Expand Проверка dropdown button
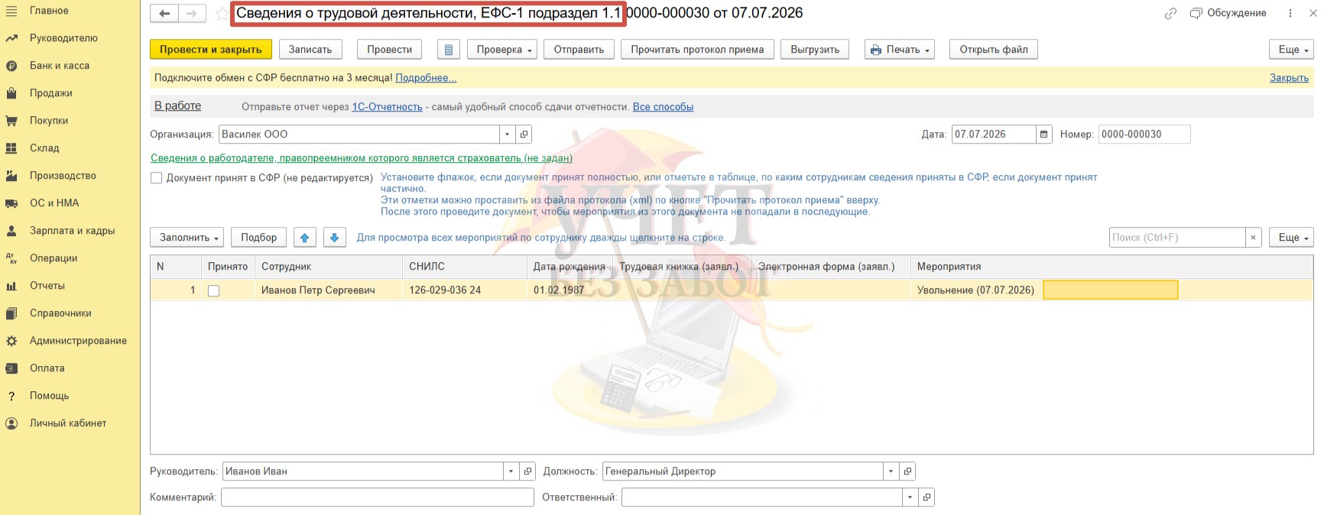 coord(502,50)
